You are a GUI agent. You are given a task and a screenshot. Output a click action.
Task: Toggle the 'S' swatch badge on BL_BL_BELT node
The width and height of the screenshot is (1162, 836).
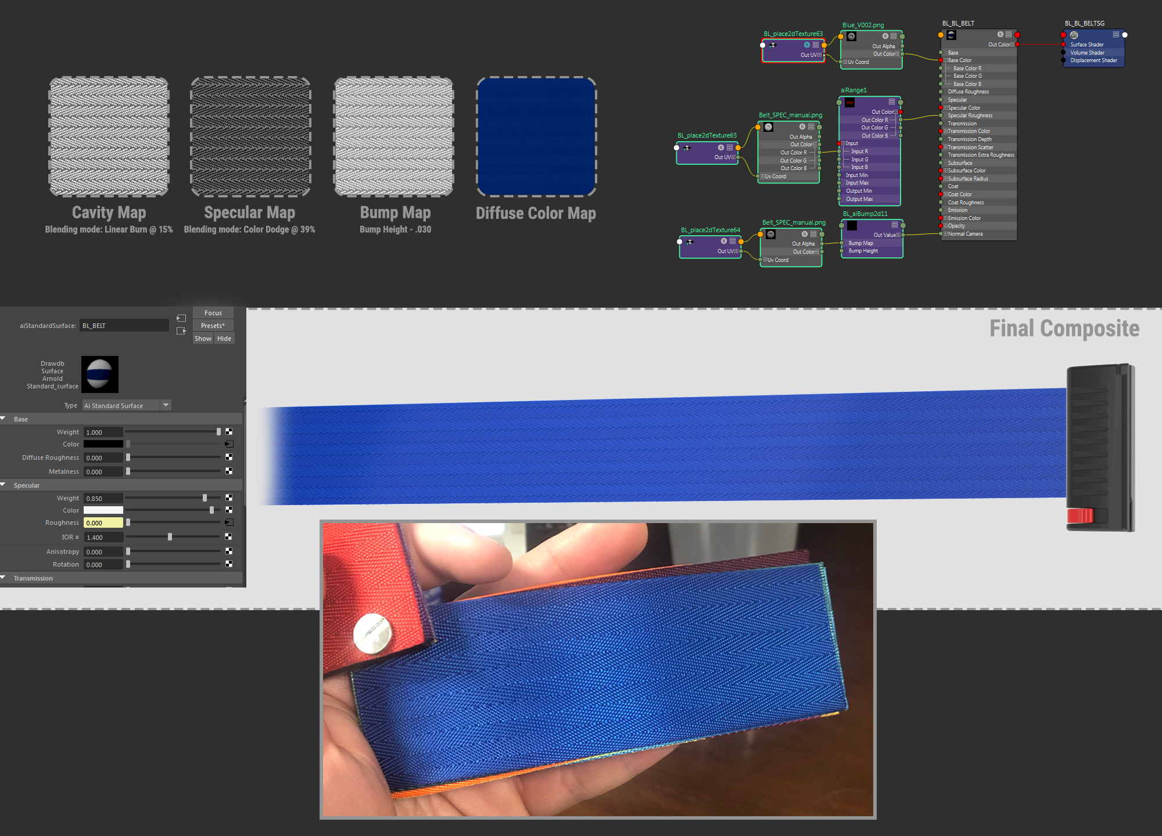(x=999, y=34)
